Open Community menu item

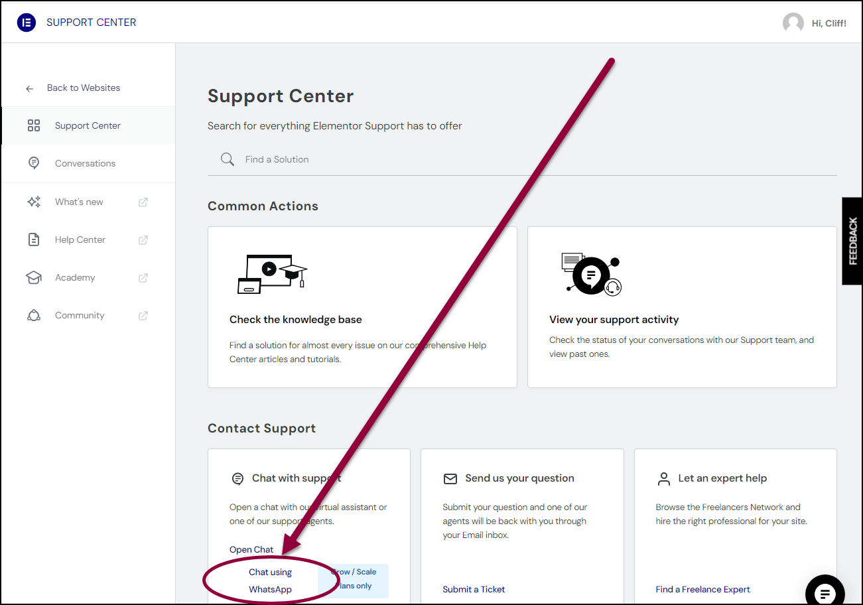88,315
